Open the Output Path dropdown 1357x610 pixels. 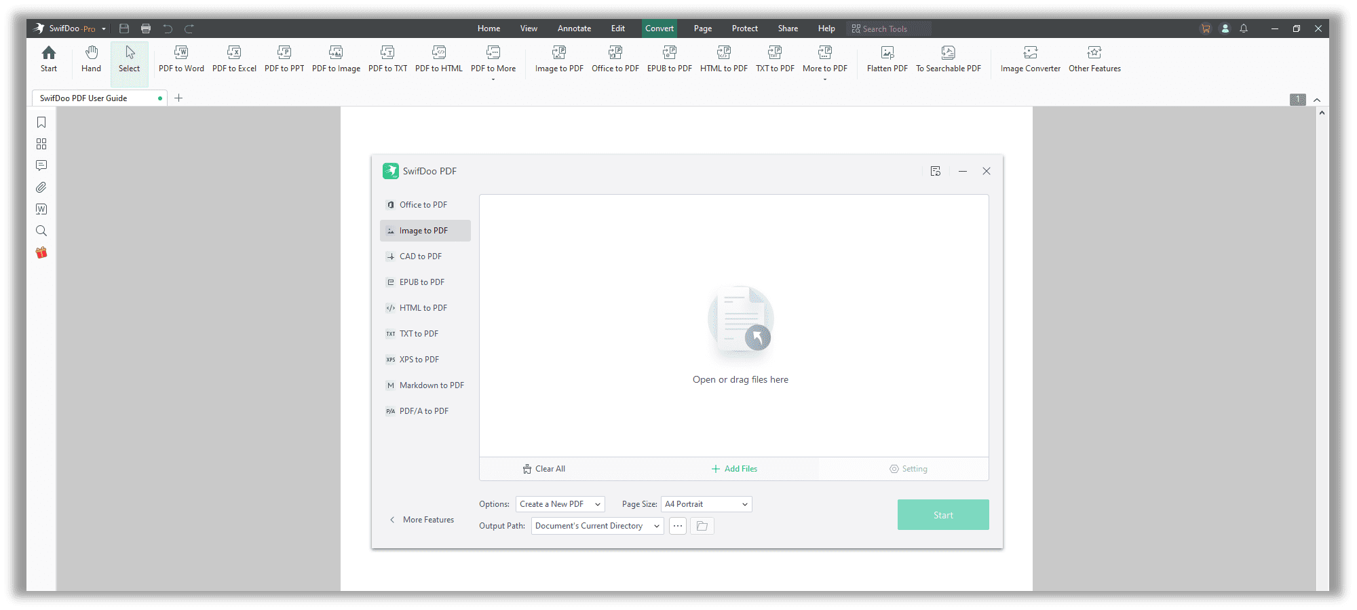coord(597,526)
